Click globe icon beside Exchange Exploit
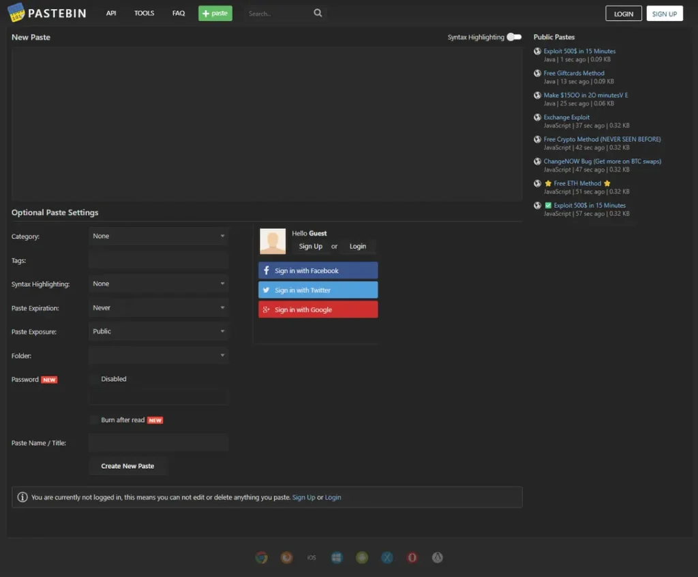Screen dimensions: 698x577 [537, 117]
